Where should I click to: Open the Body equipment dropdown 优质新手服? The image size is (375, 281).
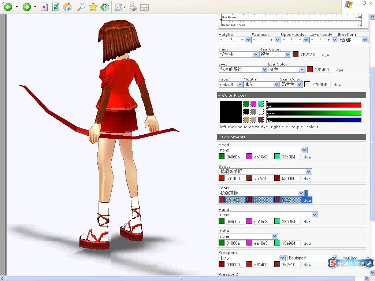tap(265, 172)
